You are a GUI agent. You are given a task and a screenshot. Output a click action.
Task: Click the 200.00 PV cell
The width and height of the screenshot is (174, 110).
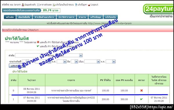[x=106, y=99]
